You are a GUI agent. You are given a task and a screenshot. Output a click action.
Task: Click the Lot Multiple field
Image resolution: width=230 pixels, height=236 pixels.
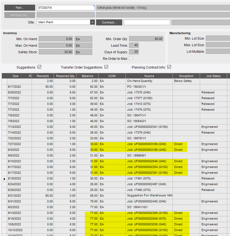[x=218, y=51]
